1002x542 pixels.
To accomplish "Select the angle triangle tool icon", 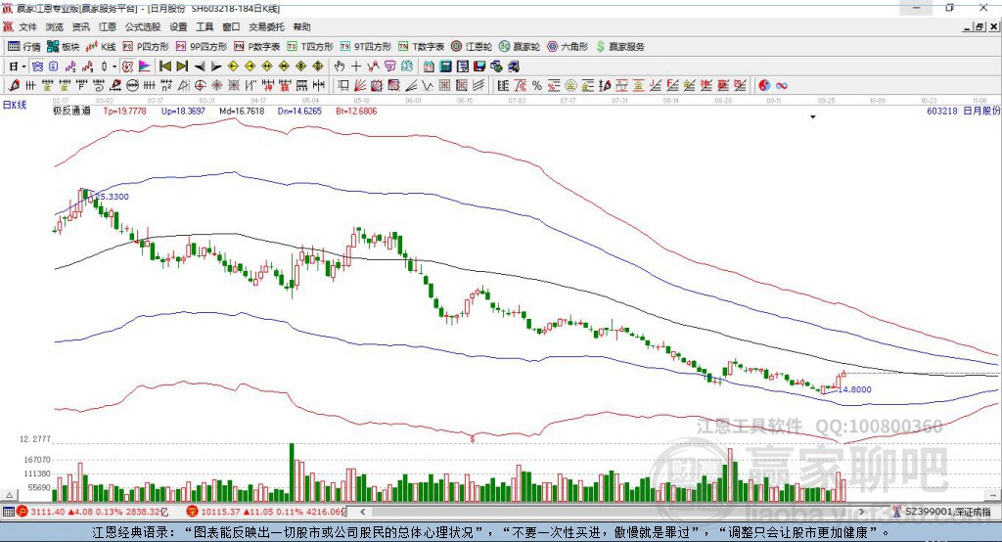I will point(183,85).
